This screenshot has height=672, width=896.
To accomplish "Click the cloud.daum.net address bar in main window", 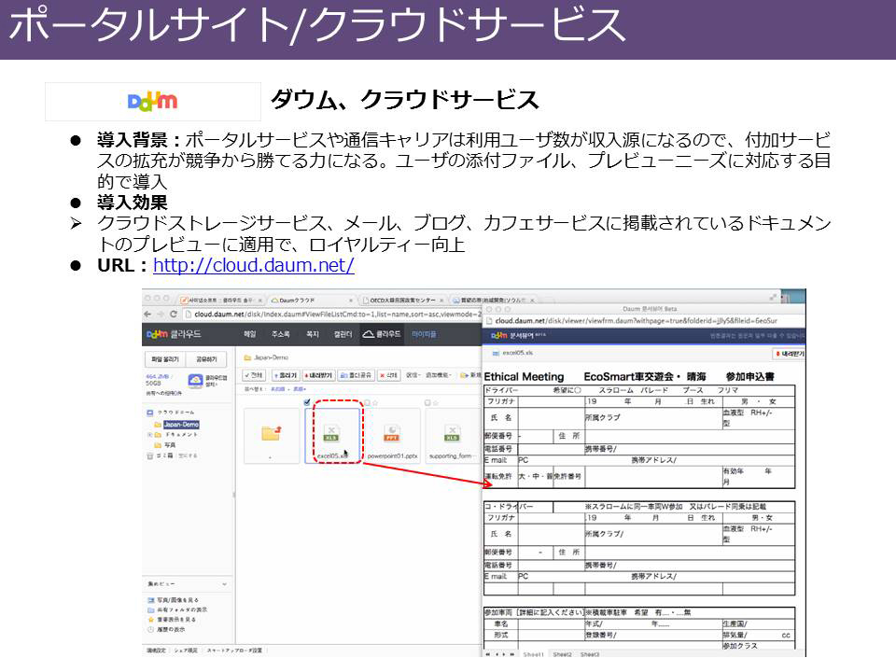I will (331, 315).
